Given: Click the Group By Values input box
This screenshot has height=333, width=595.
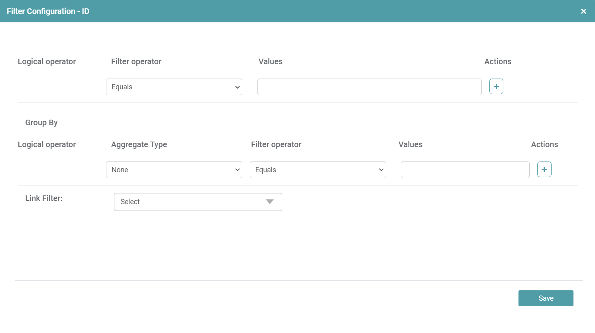Looking at the screenshot, I should pyautogui.click(x=465, y=170).
